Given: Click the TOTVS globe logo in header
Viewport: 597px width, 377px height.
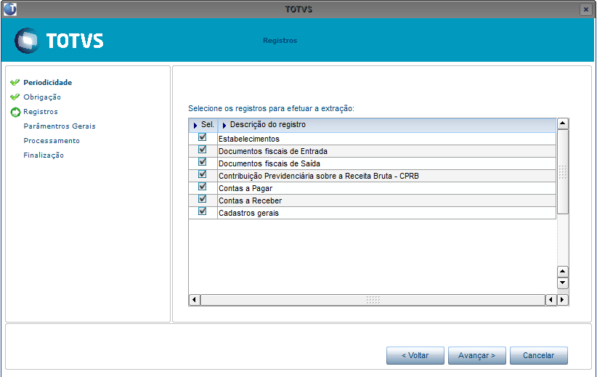Looking at the screenshot, I should [27, 41].
